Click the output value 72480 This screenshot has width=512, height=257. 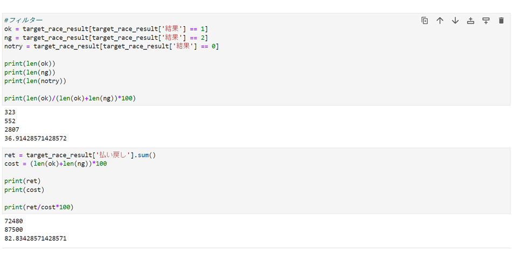[x=13, y=221]
